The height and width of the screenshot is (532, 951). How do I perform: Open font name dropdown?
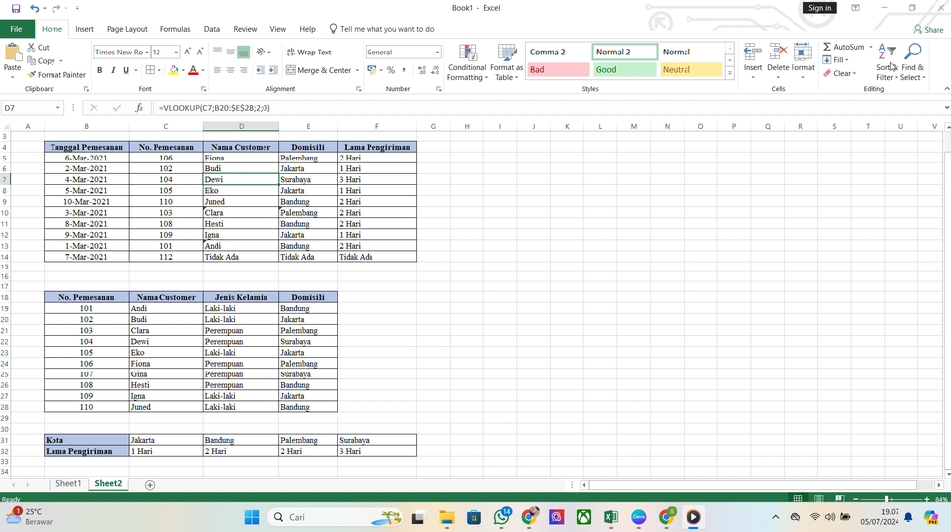pyautogui.click(x=147, y=53)
